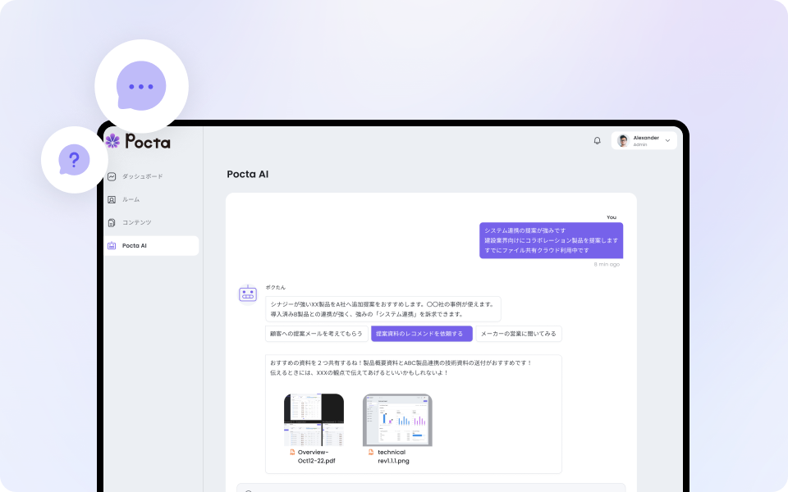This screenshot has width=788, height=492.
Task: Click the ポクたん robot avatar icon
Action: [x=248, y=294]
